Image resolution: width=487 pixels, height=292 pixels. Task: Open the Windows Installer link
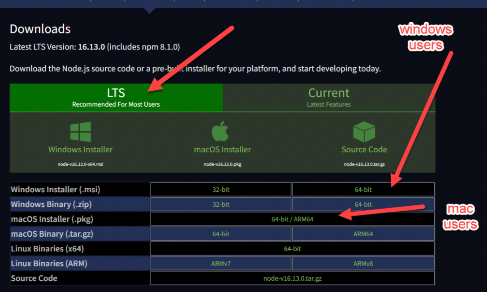(x=81, y=149)
